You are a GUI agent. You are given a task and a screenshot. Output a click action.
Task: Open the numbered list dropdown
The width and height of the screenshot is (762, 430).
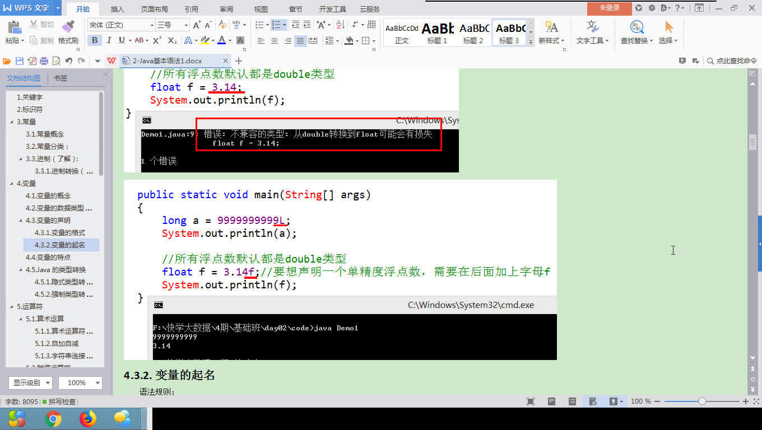(x=284, y=25)
